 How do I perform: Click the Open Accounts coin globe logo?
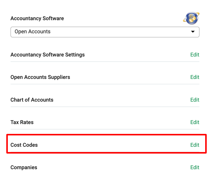[191, 18]
